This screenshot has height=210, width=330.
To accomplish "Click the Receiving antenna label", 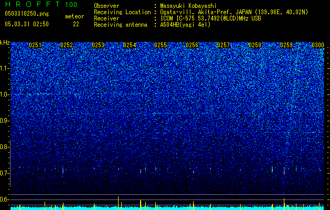I will [x=121, y=25].
